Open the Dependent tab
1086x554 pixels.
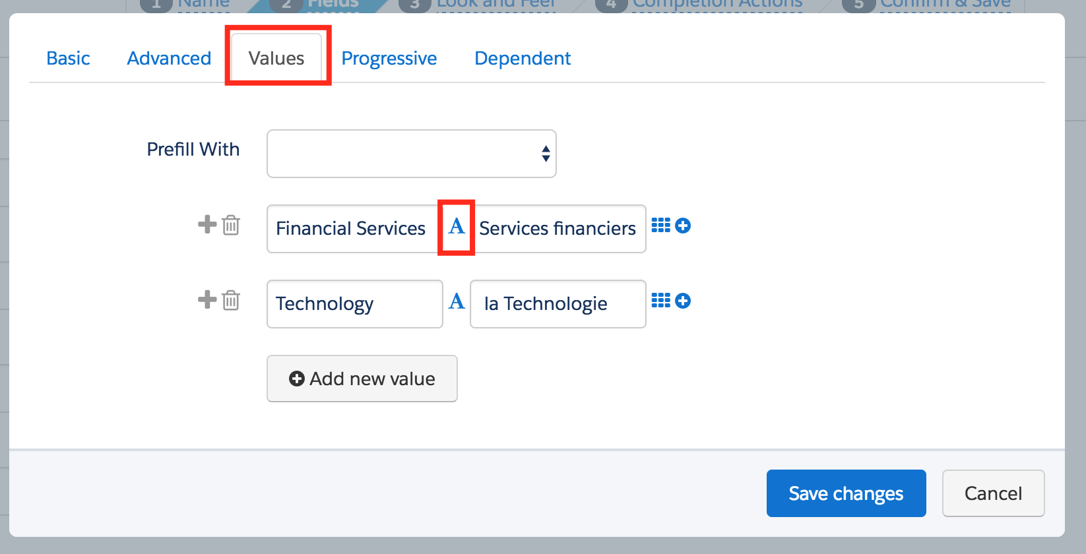pyautogui.click(x=522, y=58)
